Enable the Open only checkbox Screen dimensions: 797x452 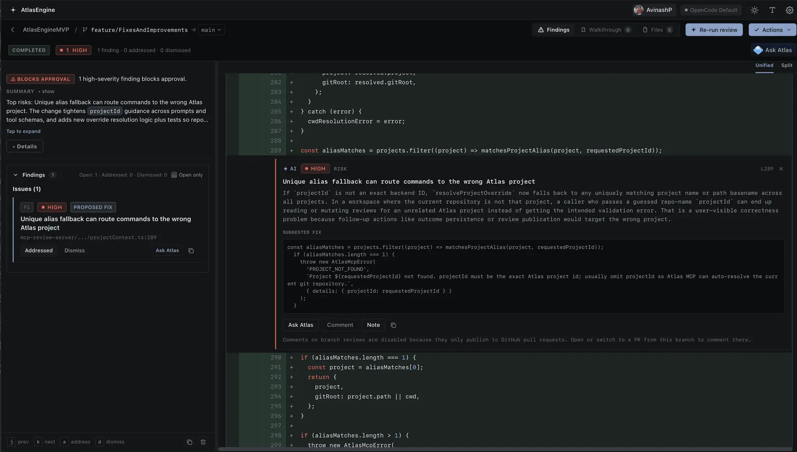click(x=174, y=175)
